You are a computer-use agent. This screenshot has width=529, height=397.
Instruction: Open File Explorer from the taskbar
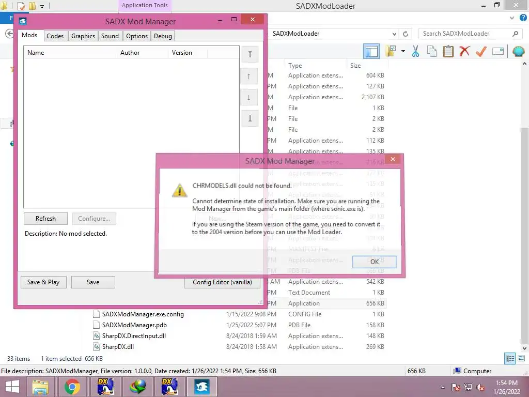[40, 387]
